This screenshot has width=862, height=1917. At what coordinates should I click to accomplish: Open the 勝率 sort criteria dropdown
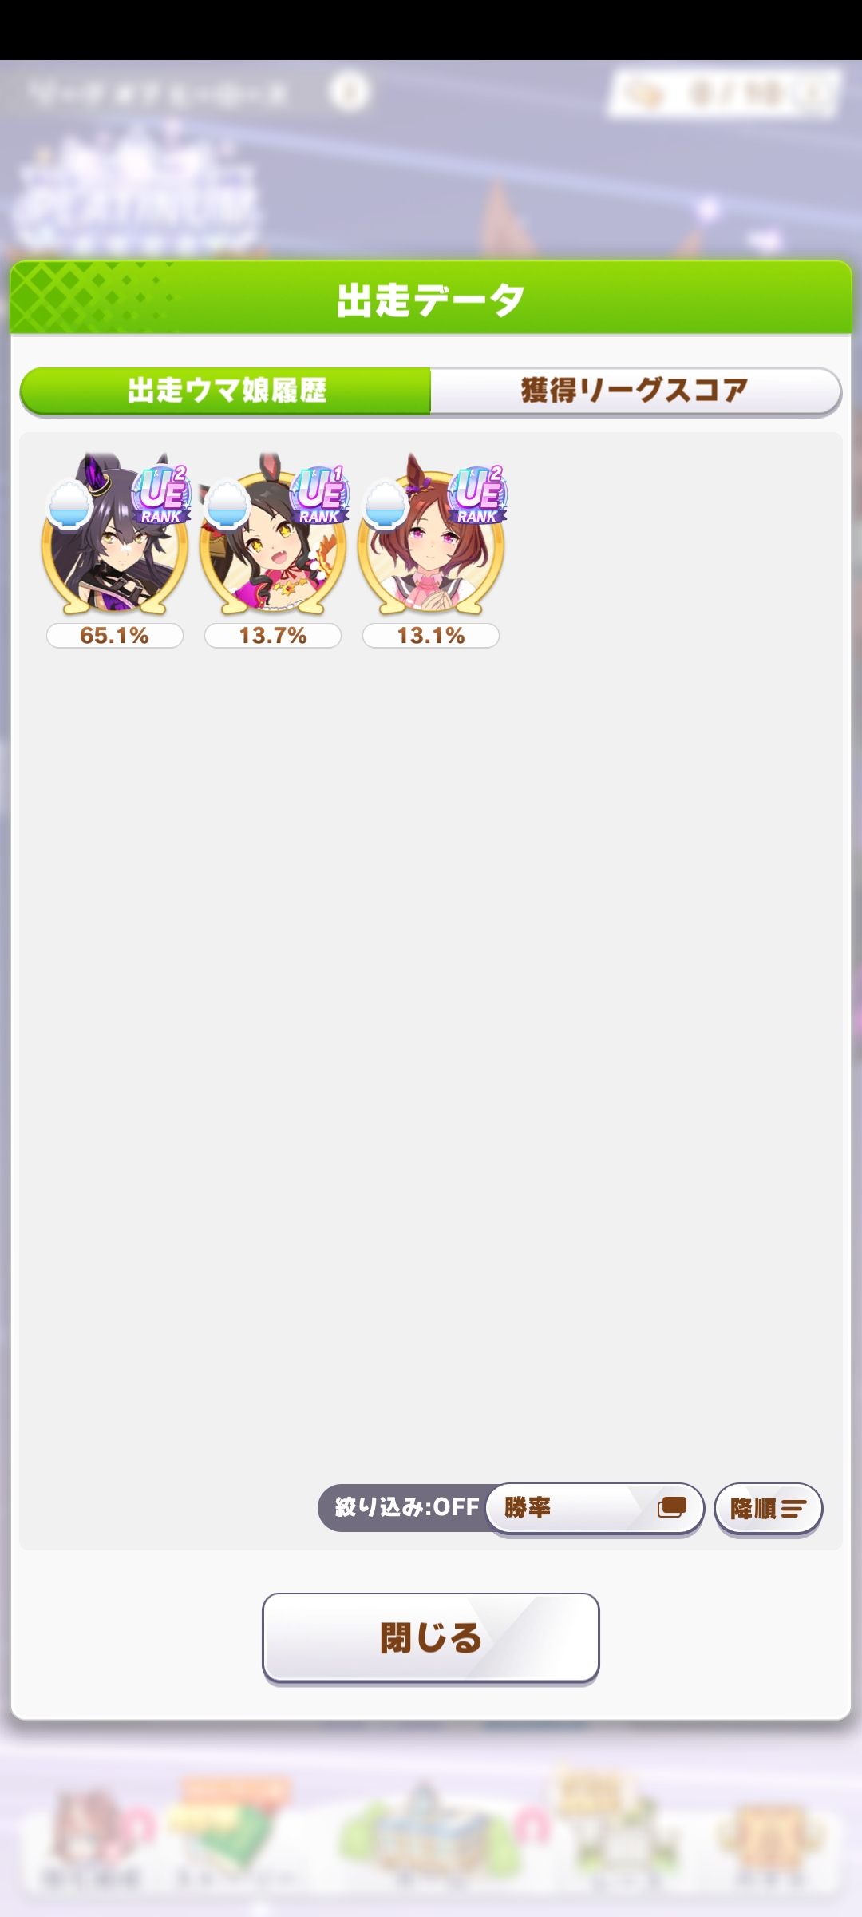click(x=595, y=1508)
